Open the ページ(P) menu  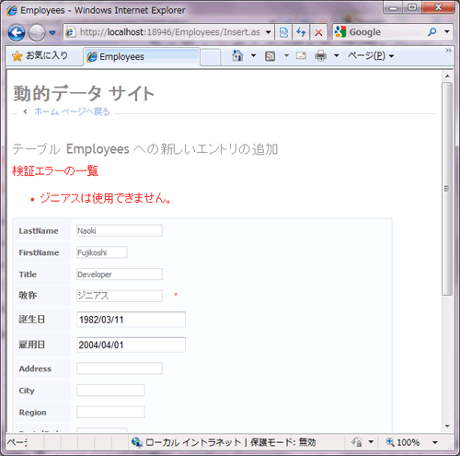371,56
